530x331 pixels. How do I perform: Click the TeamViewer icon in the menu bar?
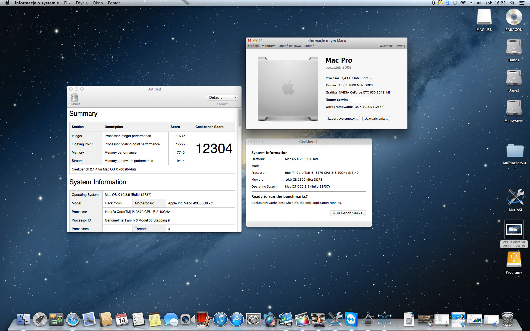447,3
